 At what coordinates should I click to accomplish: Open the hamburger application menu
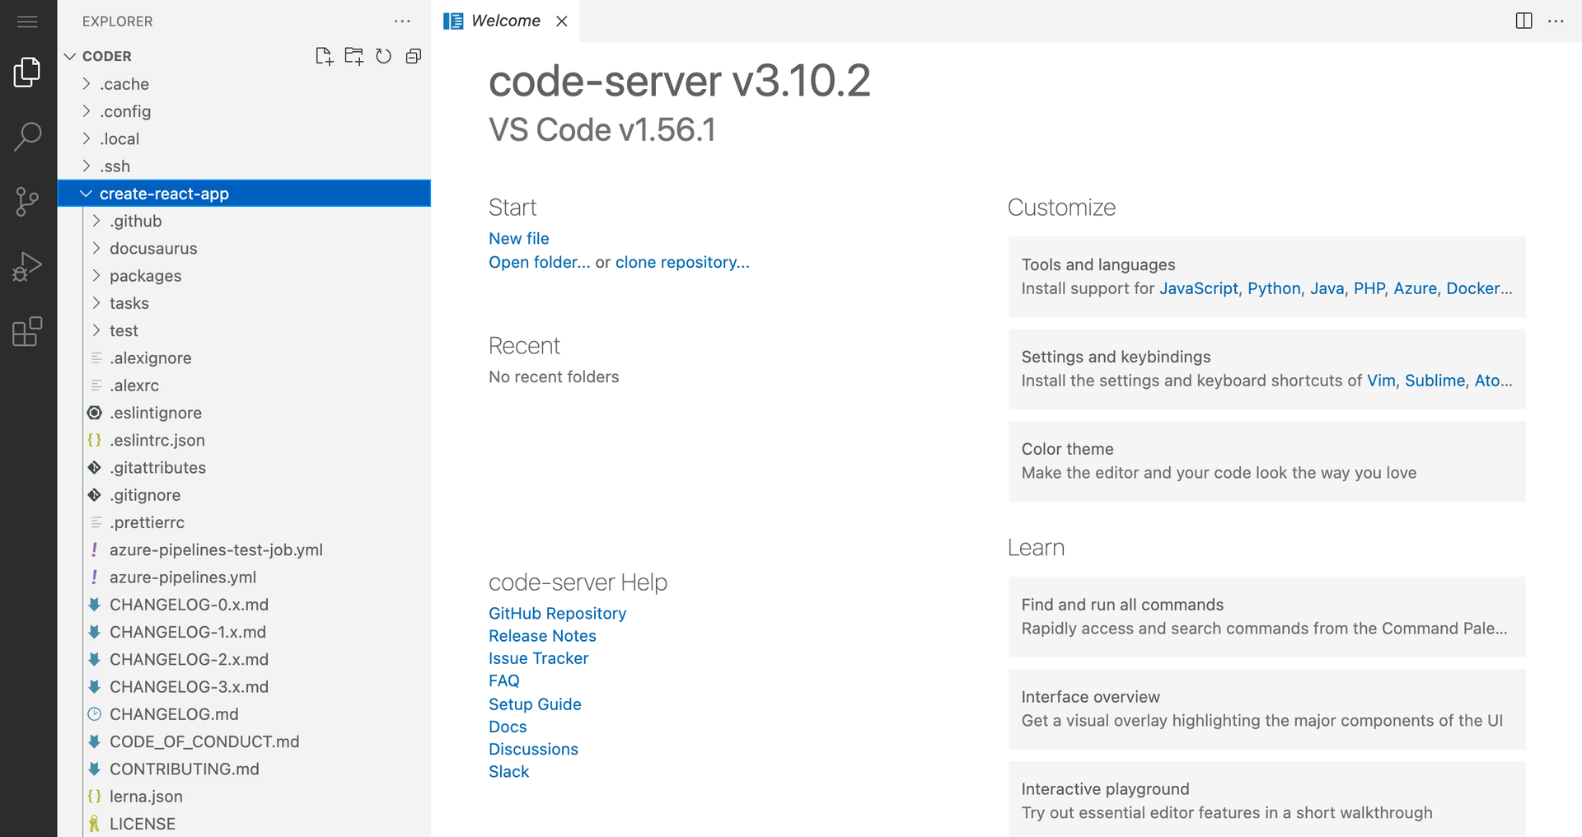[x=27, y=21]
